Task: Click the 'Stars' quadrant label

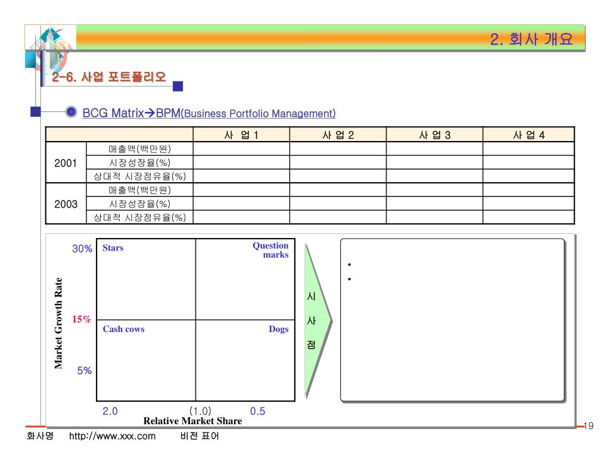Action: pyautogui.click(x=113, y=248)
